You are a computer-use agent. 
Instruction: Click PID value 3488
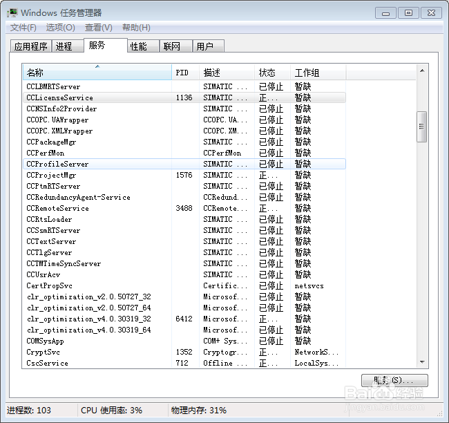click(184, 208)
